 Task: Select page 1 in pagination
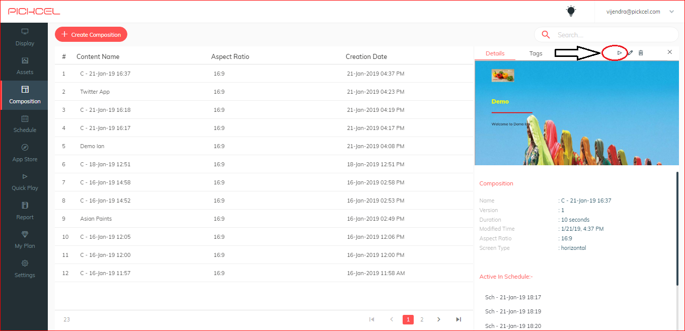pos(408,319)
